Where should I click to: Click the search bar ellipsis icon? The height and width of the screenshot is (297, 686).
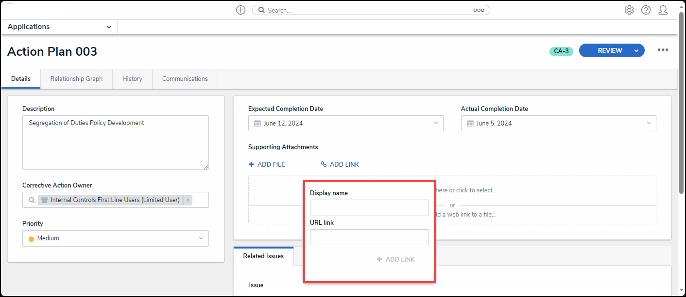(479, 10)
